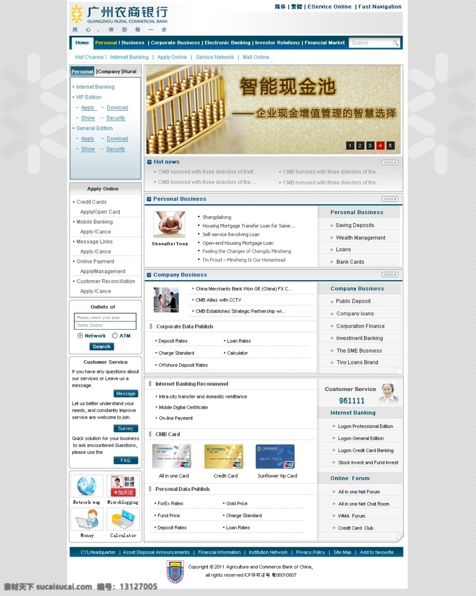
Task: Click the Message button
Action: [126, 393]
